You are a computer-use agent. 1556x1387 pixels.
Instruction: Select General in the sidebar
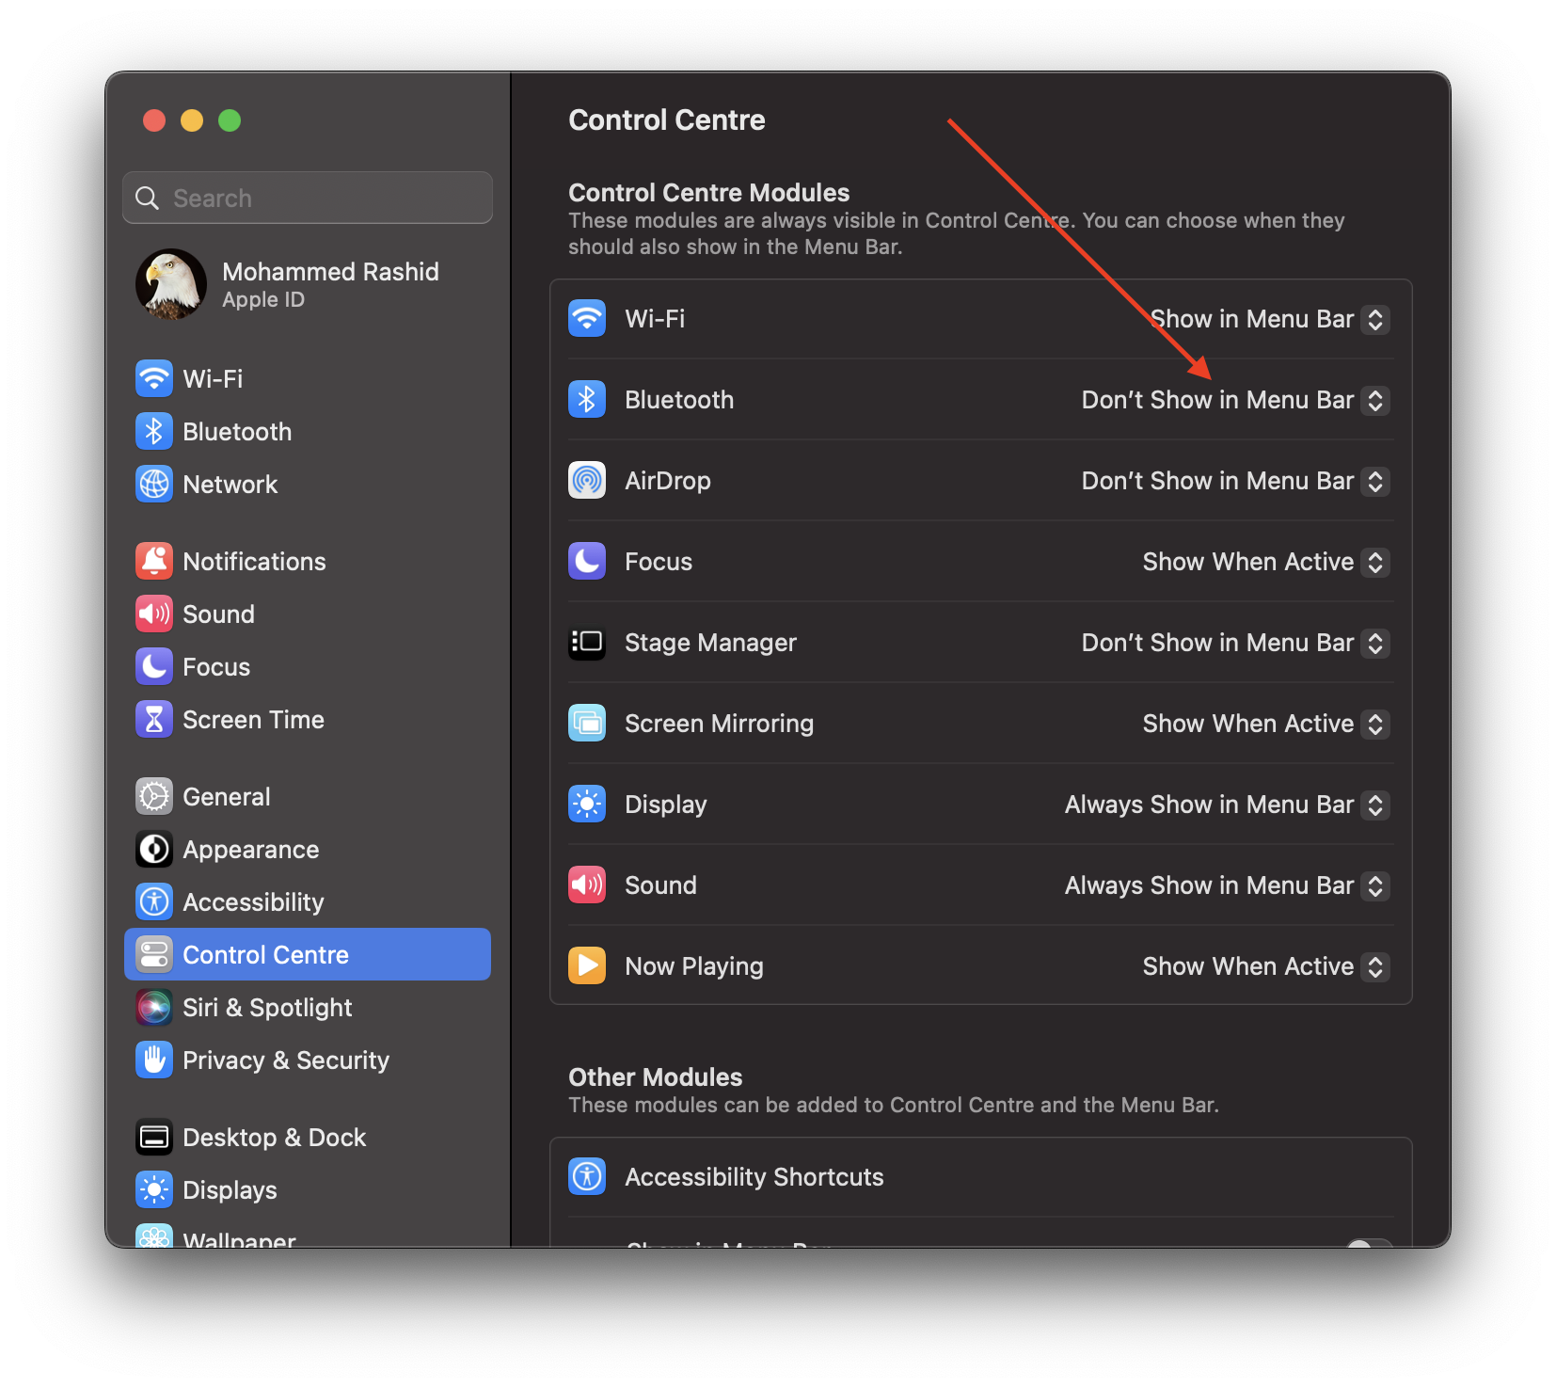point(227,797)
